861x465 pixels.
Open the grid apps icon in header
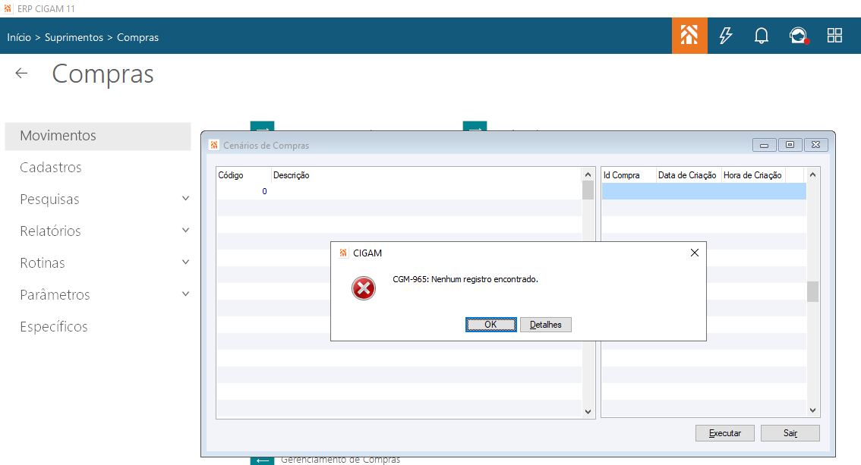pyautogui.click(x=834, y=36)
